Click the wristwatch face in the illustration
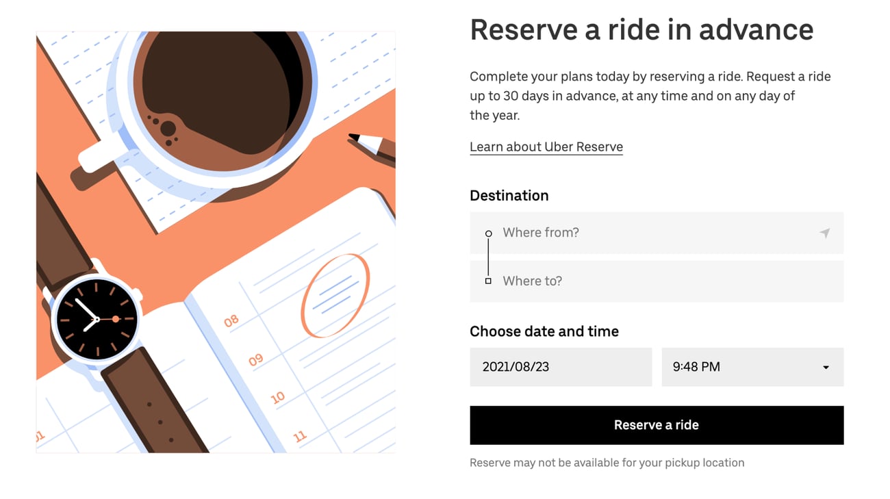This screenshot has width=890, height=499. click(97, 319)
